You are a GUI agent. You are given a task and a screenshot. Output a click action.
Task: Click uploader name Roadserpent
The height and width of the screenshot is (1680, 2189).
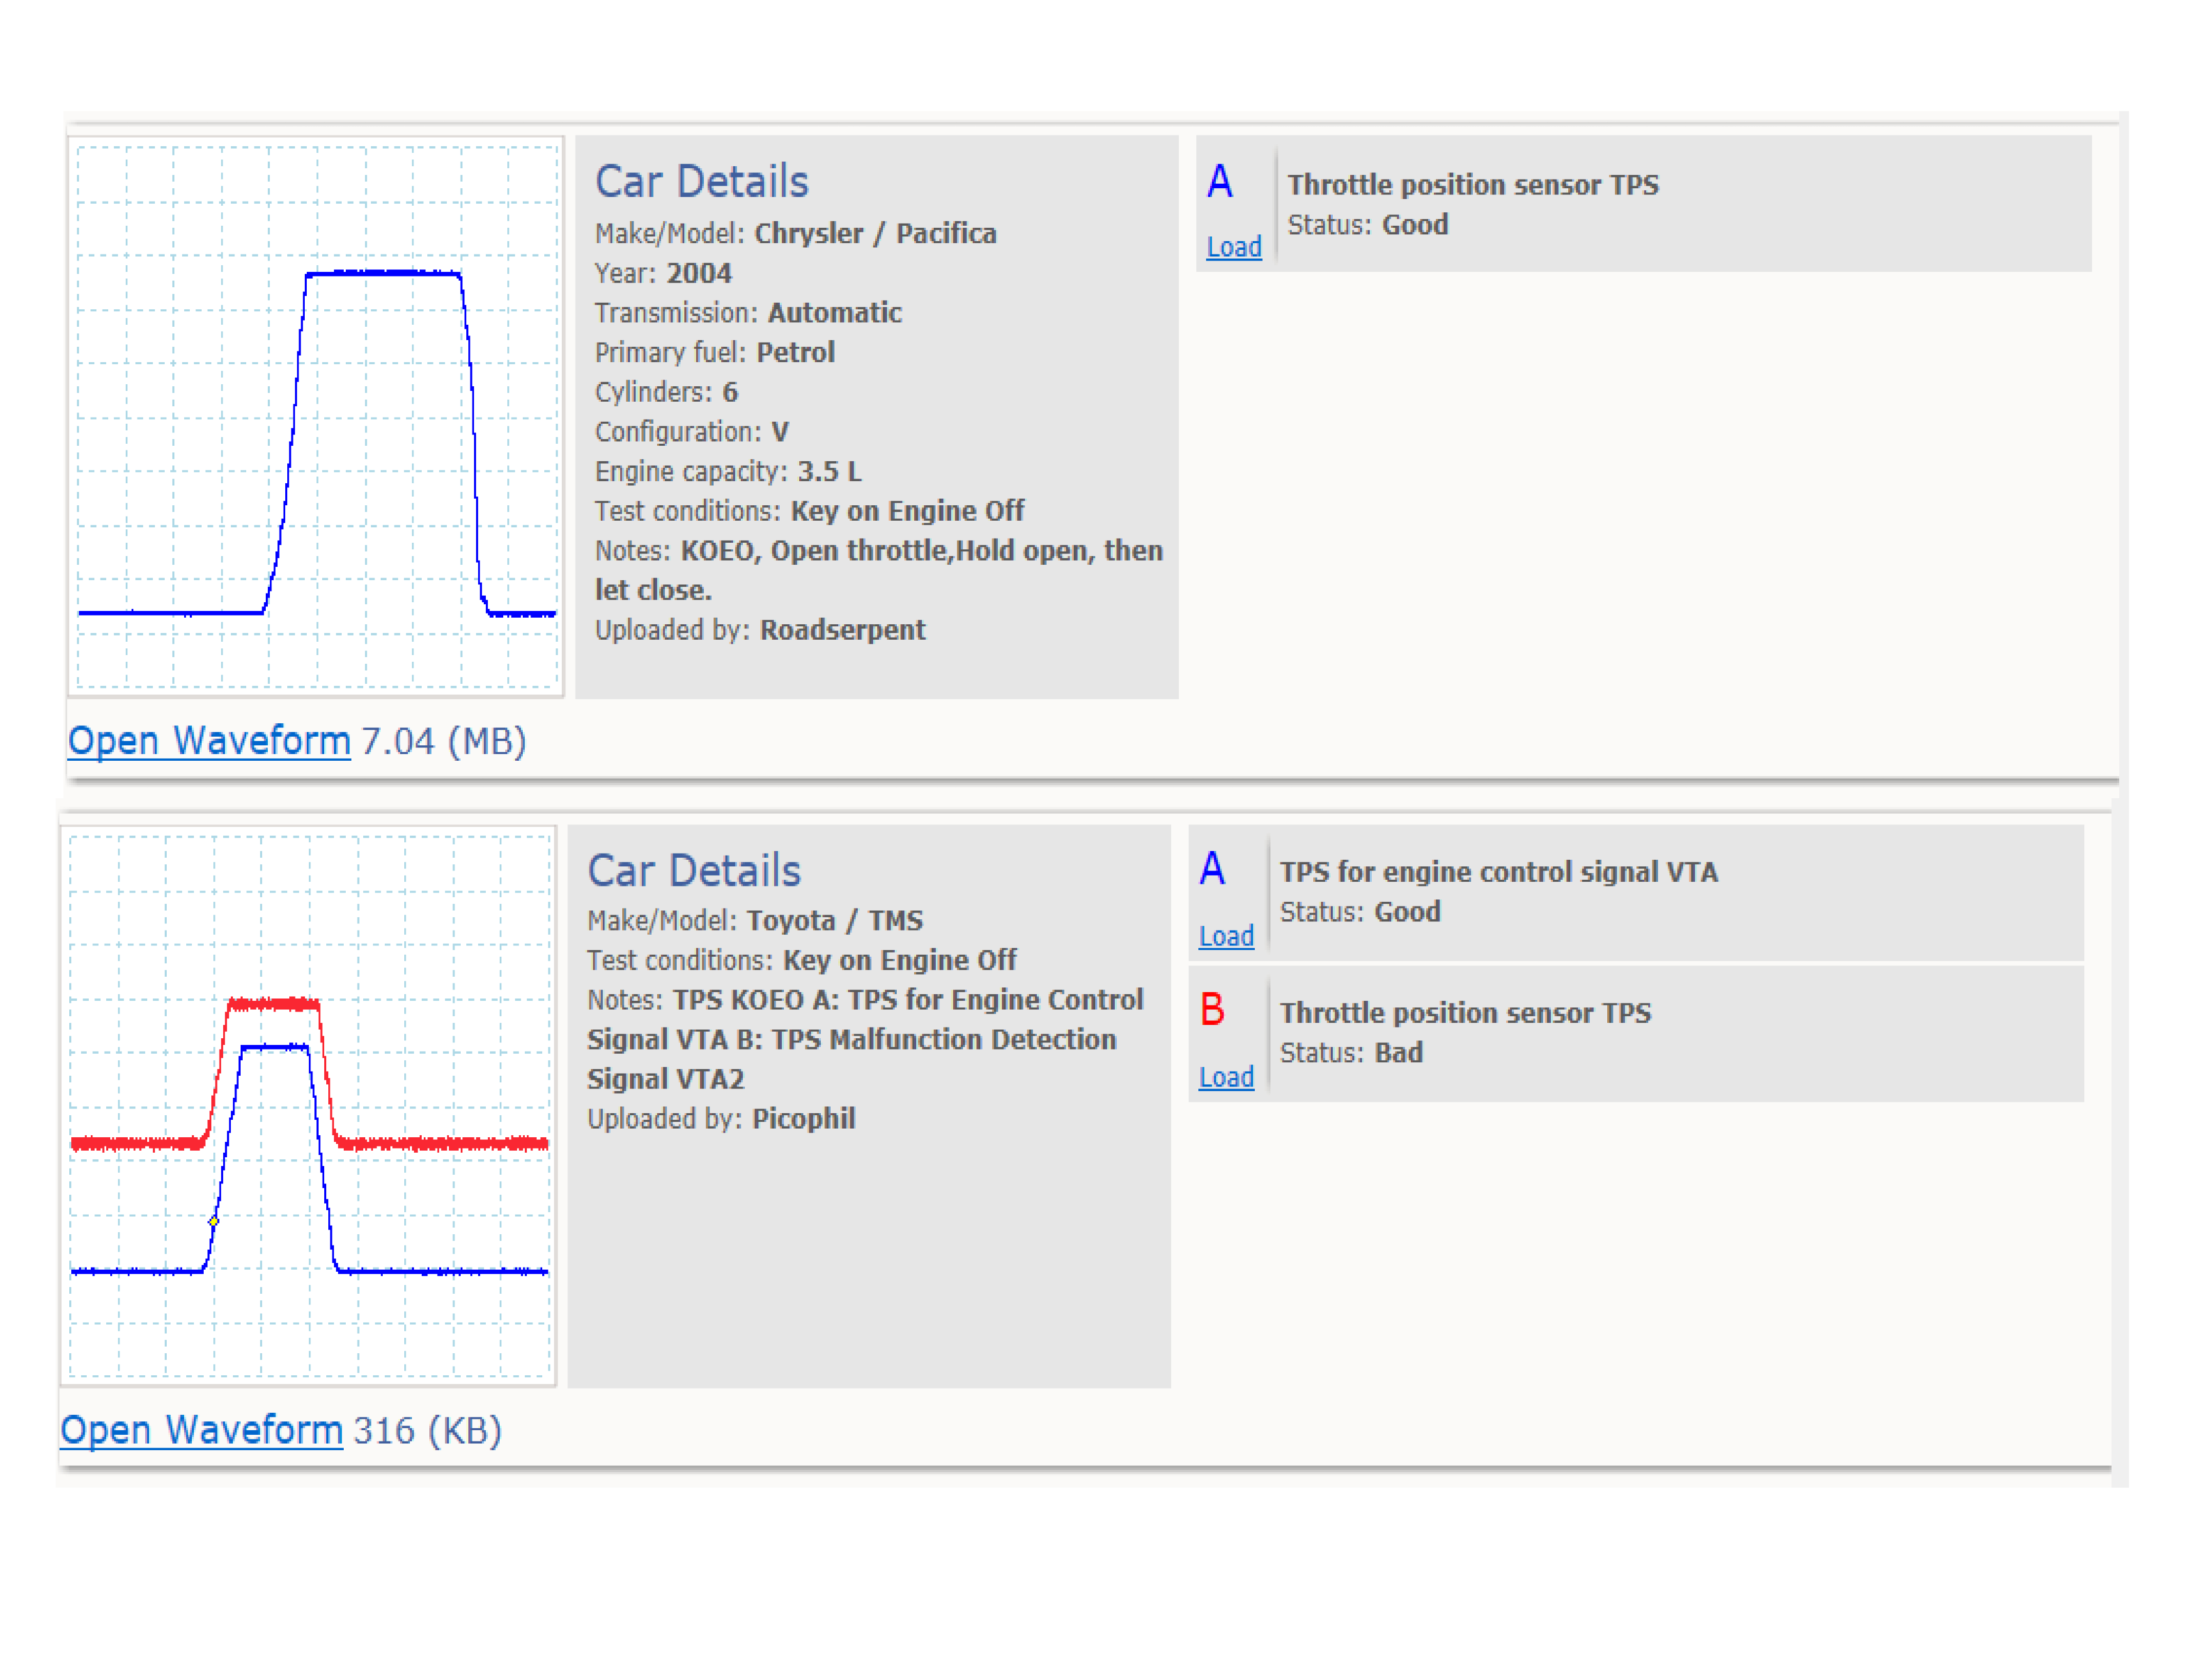point(842,630)
